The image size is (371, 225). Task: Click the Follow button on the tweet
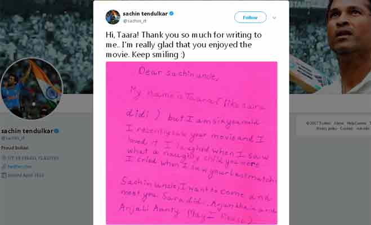pos(250,17)
